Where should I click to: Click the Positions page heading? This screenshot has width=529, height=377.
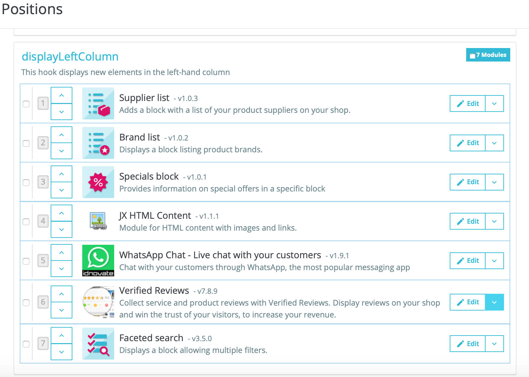click(x=32, y=9)
